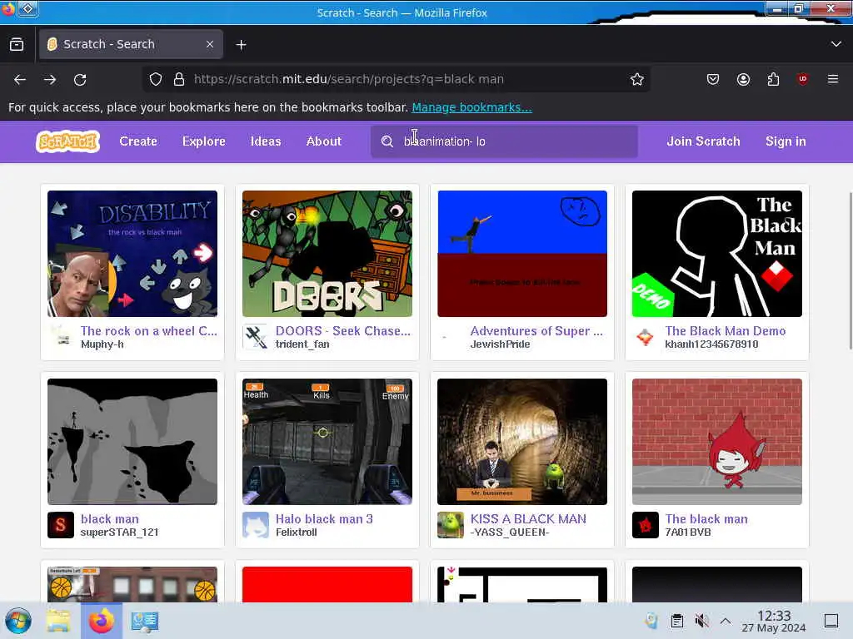The width and height of the screenshot is (853, 639).
Task: Visit Felixtroll author profile
Action: pyautogui.click(x=297, y=532)
